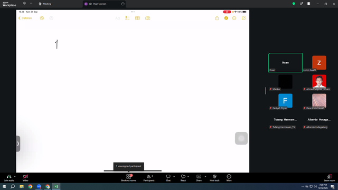Open File Explorer from taskbar
The image size is (338, 190).
(22, 186)
